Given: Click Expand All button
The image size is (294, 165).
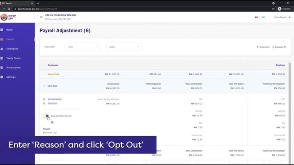Looking at the screenshot, I should [x=263, y=47].
